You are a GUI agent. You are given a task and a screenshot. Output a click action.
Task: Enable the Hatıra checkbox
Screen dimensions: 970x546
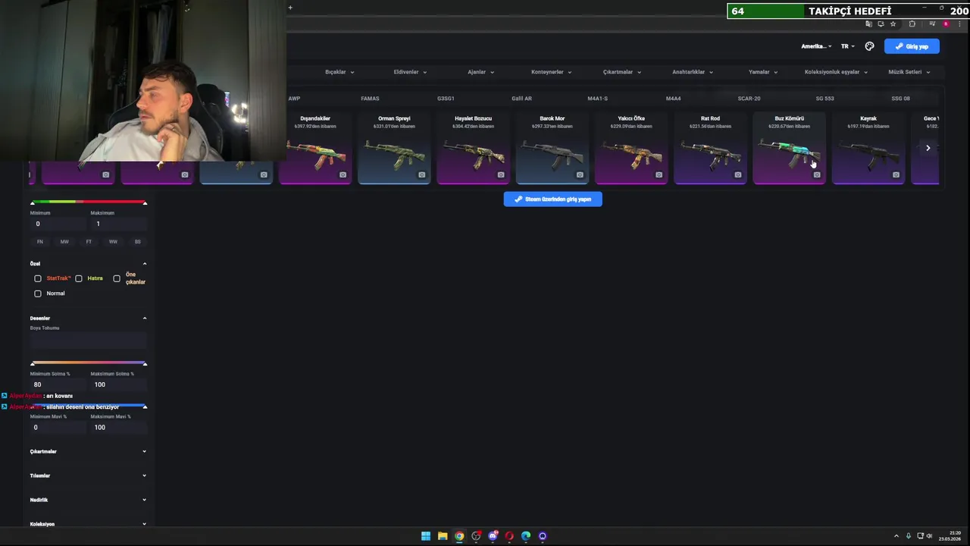coord(79,278)
